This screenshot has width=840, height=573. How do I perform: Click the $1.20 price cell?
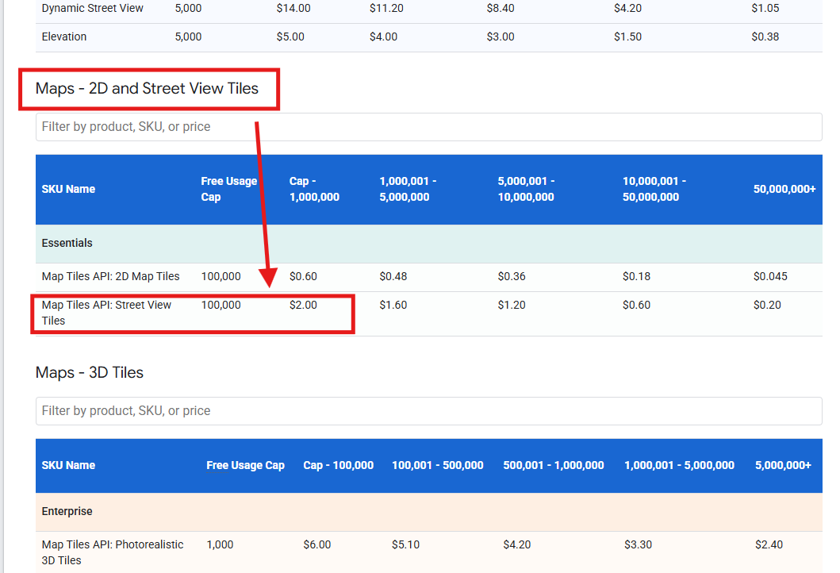(x=512, y=305)
